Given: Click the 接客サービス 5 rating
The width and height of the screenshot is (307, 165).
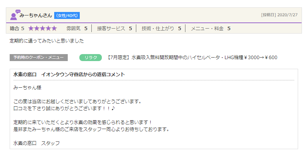Looking at the screenshot, I should pos(114,28).
